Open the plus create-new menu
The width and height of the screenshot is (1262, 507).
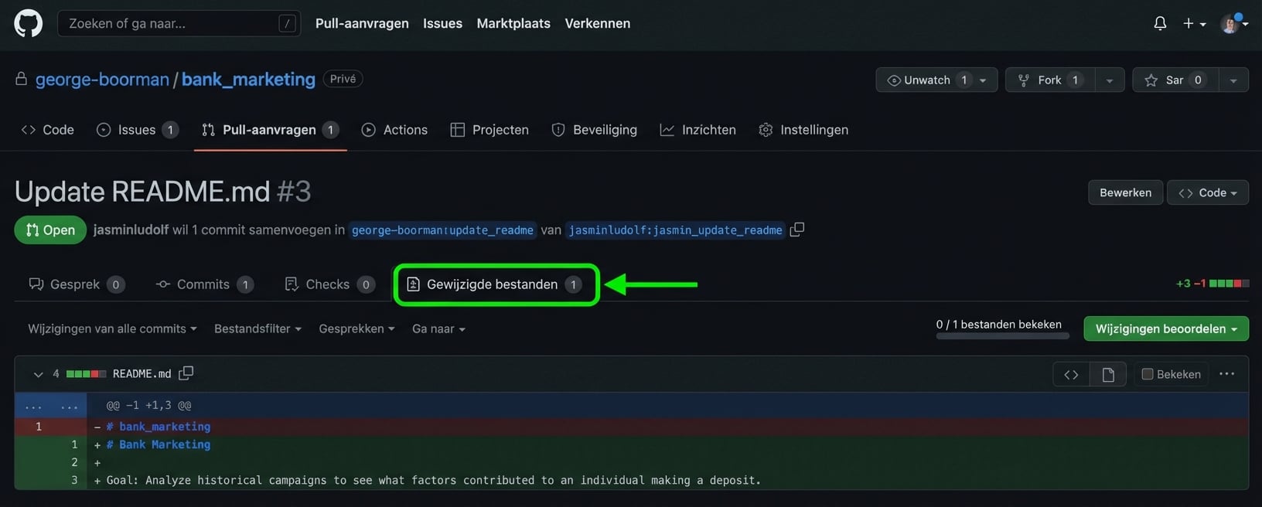click(1195, 23)
